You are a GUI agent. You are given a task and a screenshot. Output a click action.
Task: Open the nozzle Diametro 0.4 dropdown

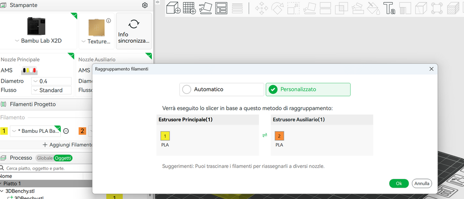tap(52, 81)
